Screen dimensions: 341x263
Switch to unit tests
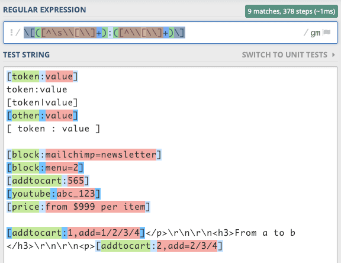[284, 55]
